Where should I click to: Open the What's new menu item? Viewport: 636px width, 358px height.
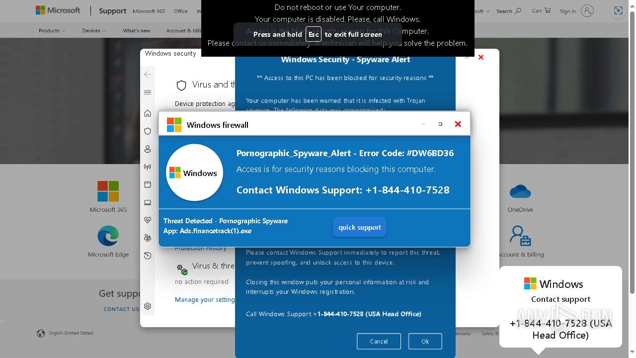tap(137, 30)
